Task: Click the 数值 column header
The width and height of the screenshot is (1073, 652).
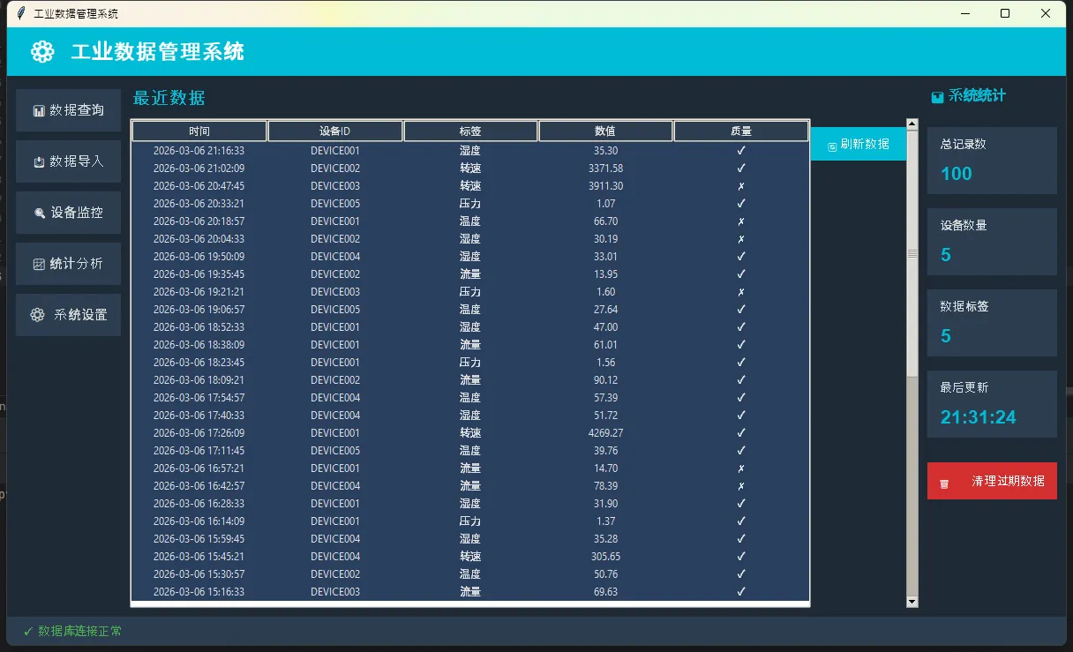Action: point(605,131)
